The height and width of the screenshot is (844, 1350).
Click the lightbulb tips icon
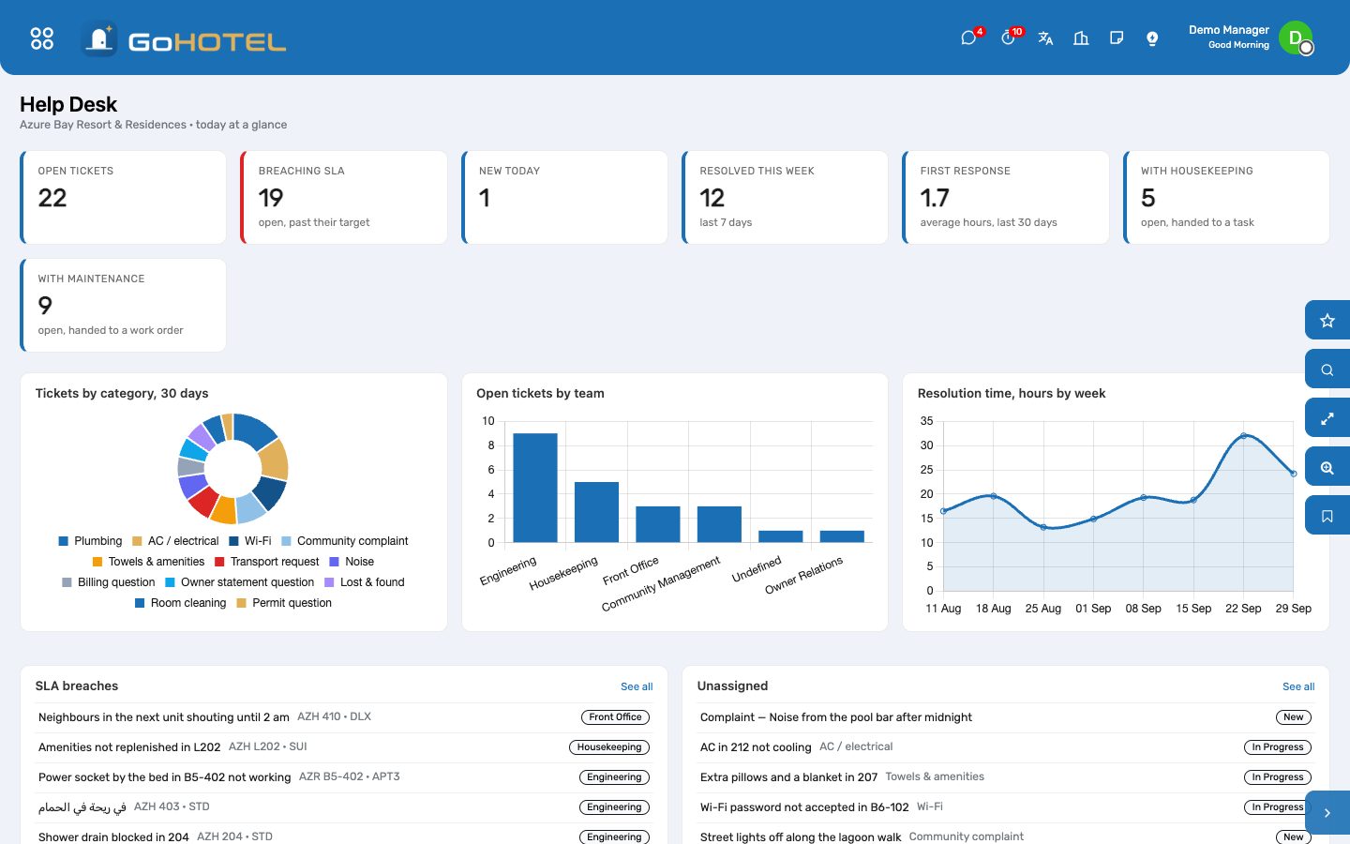click(1152, 38)
